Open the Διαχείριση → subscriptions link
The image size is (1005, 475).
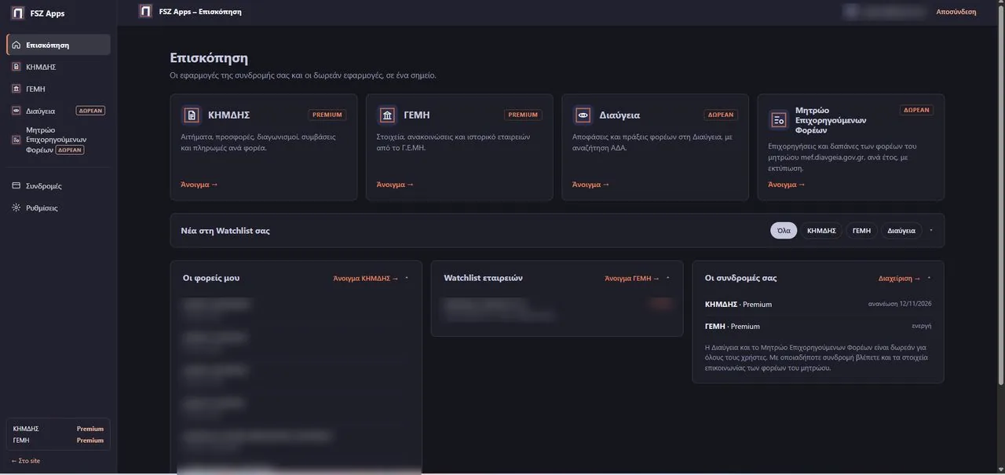coord(900,278)
